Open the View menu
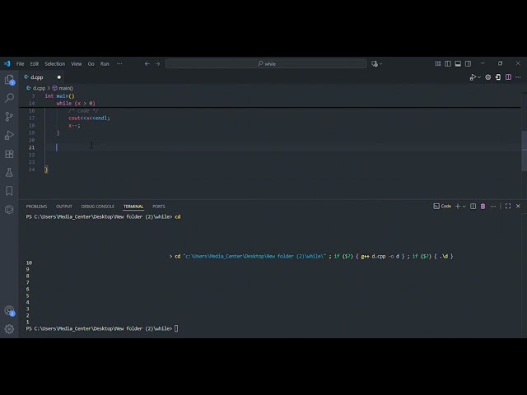Screen dimensions: 527x395 77,63
